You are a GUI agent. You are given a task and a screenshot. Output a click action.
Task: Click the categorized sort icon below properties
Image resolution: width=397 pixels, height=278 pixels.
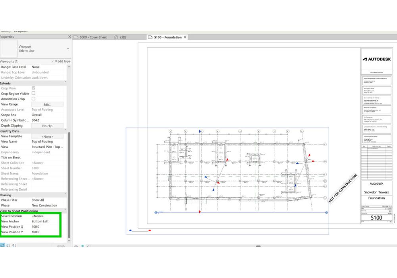tap(2, 246)
